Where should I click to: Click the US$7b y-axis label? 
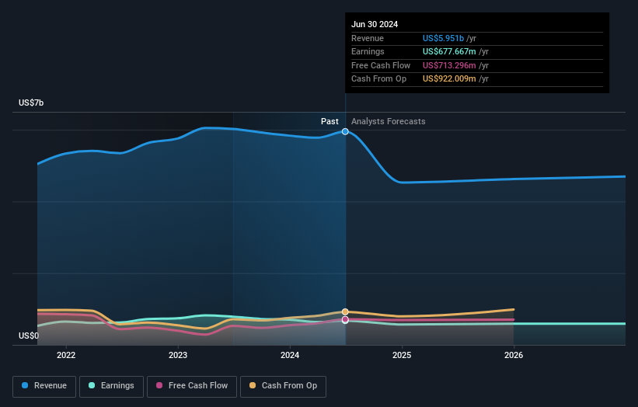click(x=31, y=103)
